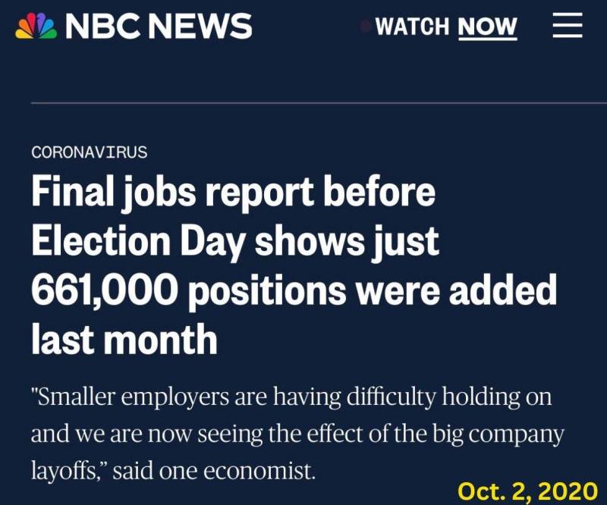Viewport: 607px width, 505px height.
Task: Click the yellow 'Oct. 2, 2020' date label
Action: tap(528, 491)
